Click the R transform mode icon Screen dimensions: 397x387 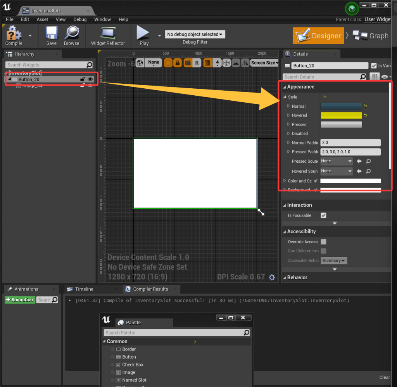pyautogui.click(x=197, y=63)
